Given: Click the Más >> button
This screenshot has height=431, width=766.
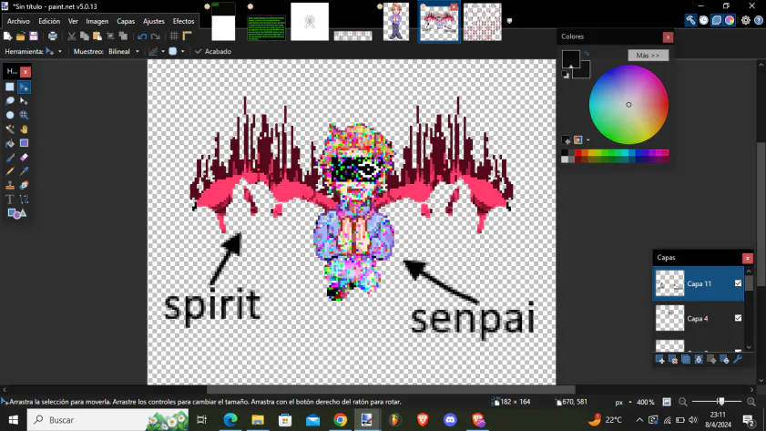Looking at the screenshot, I should [648, 56].
